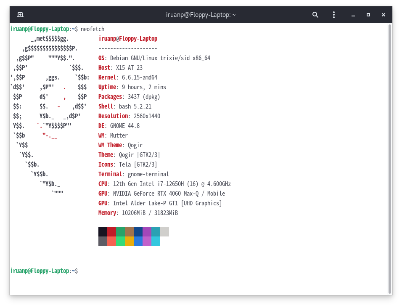This screenshot has width=402, height=308.
Task: Click the WM Theme line Qogir
Action: [121, 146]
